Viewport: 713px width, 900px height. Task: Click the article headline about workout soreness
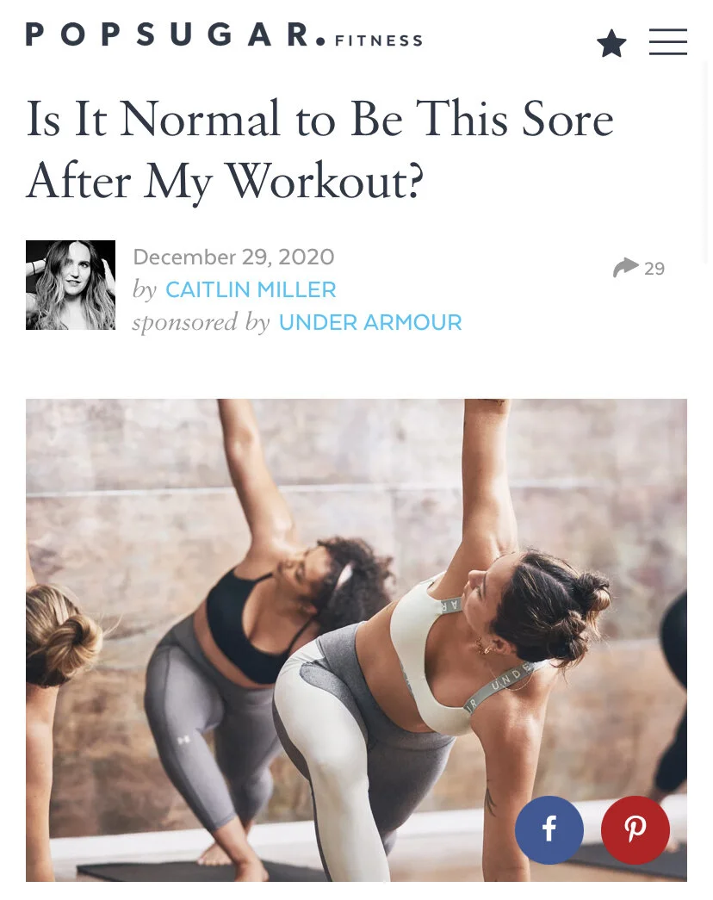pyautogui.click(x=319, y=149)
